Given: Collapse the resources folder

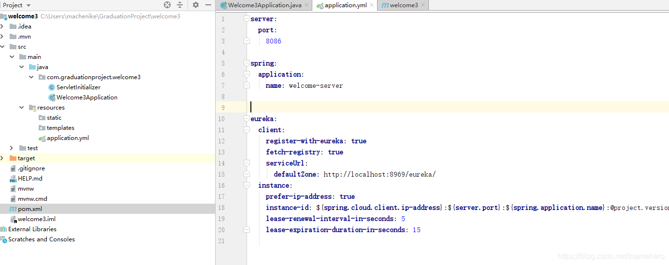Looking at the screenshot, I should (x=22, y=107).
